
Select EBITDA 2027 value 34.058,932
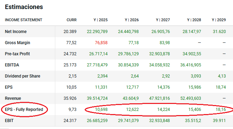click(x=160, y=65)
